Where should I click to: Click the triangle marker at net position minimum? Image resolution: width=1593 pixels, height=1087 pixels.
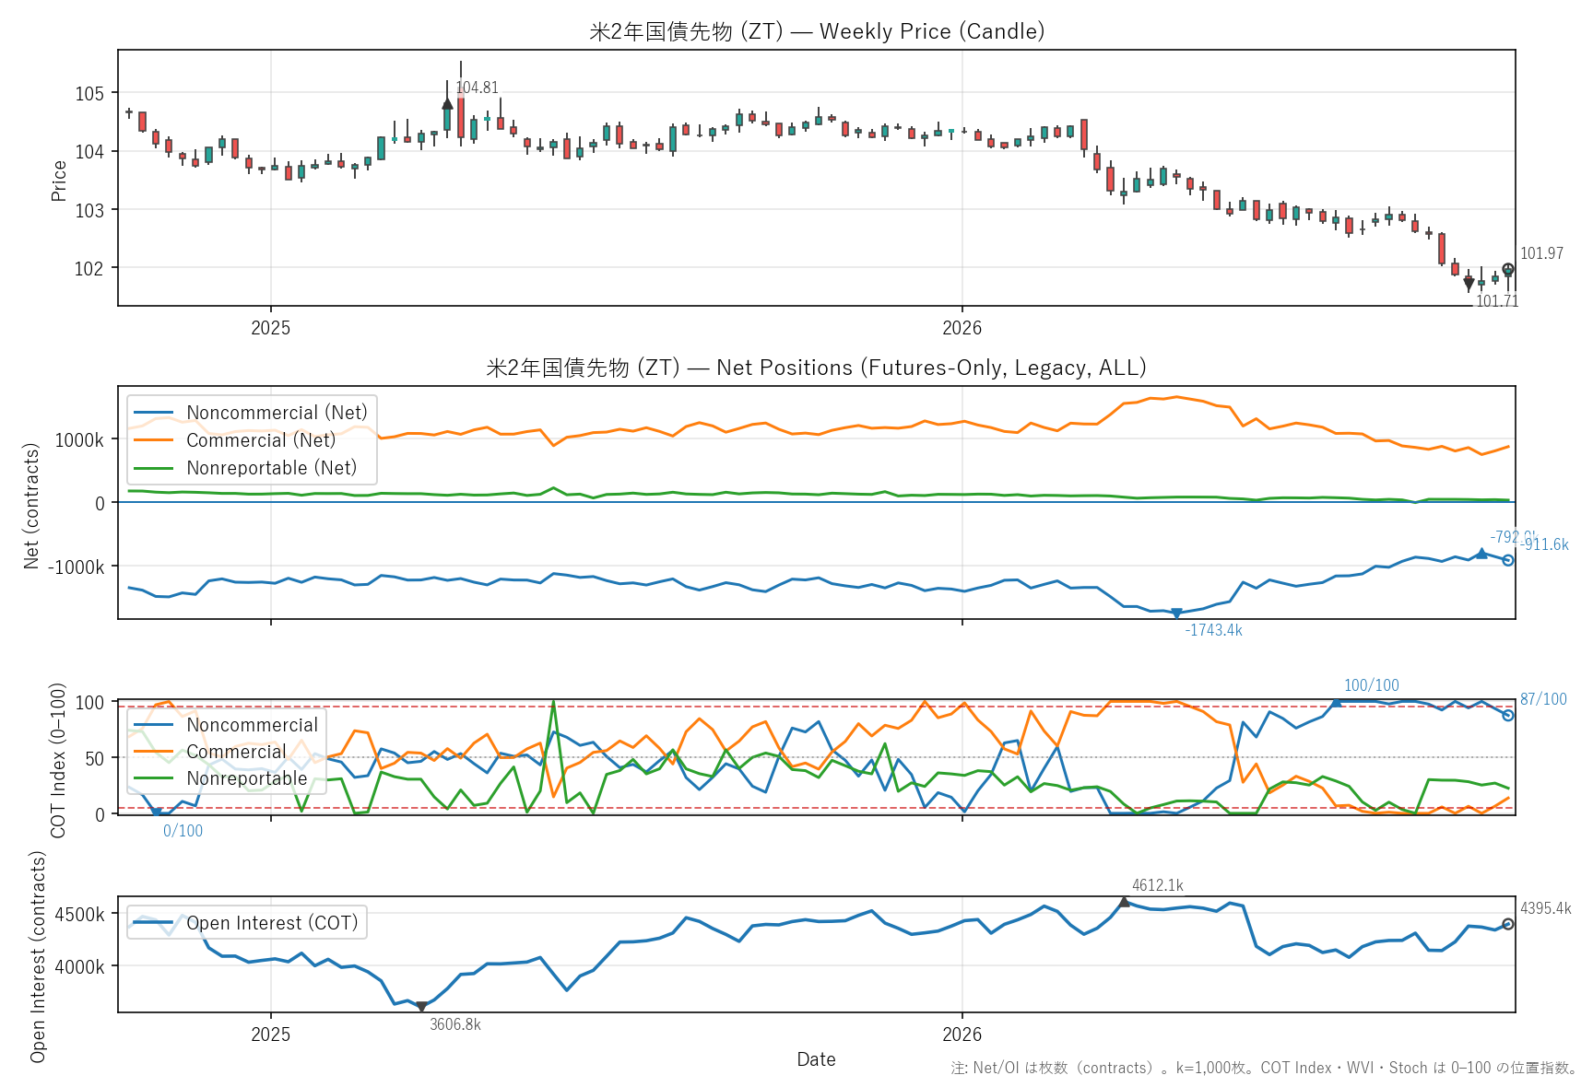1176,613
